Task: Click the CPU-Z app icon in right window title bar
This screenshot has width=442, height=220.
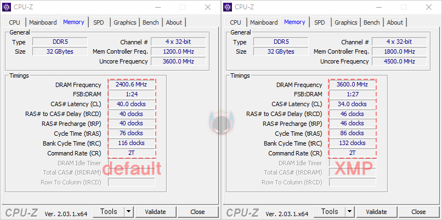Action: pos(228,7)
